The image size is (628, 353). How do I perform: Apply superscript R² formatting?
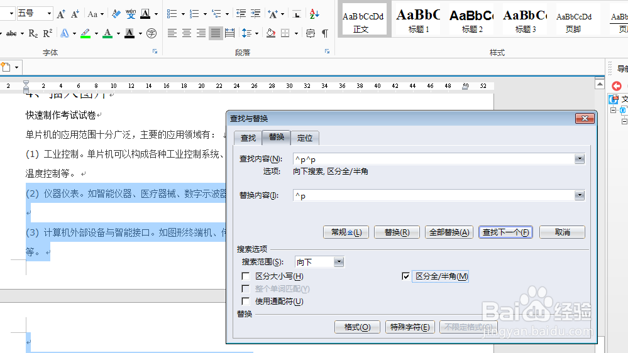click(x=48, y=33)
